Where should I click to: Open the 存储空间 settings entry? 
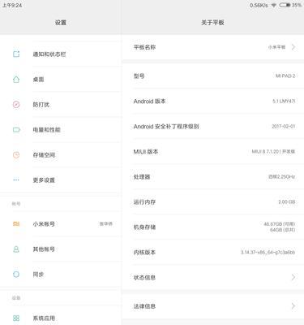click(x=61, y=155)
